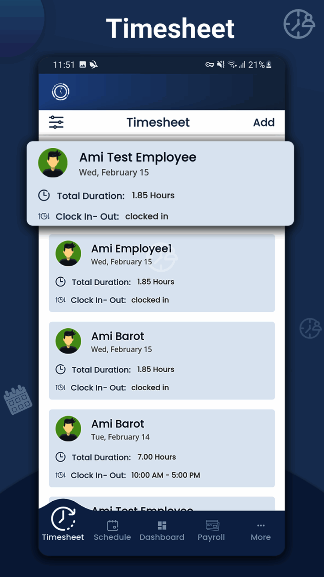Tap the battery indicator in status bar
The image size is (324, 577).
coord(269,65)
